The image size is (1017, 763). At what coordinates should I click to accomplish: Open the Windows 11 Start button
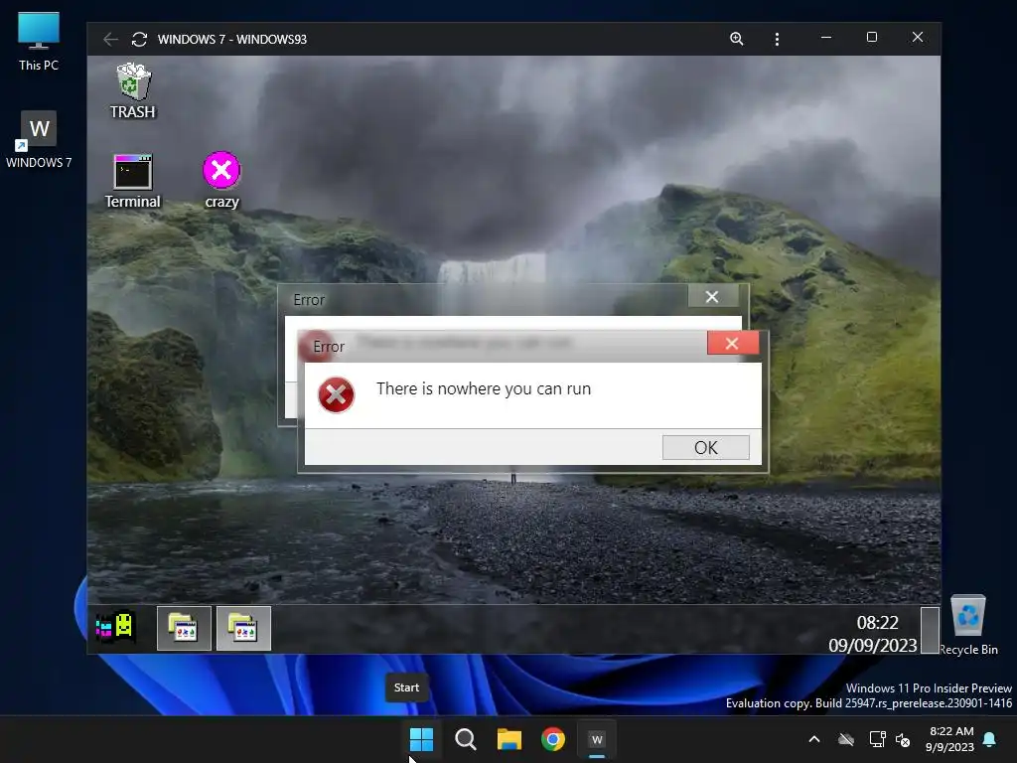point(421,739)
